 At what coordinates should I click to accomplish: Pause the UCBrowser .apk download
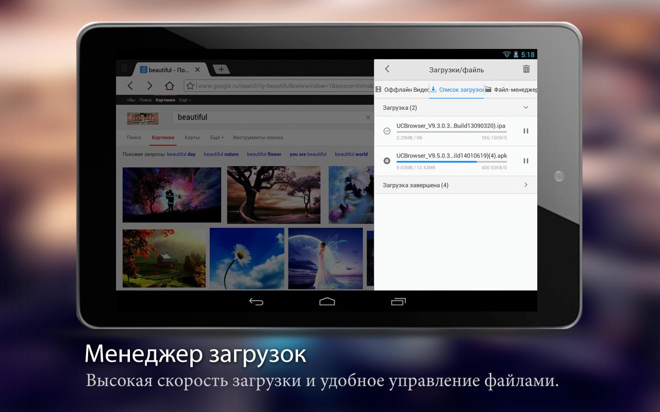click(525, 161)
